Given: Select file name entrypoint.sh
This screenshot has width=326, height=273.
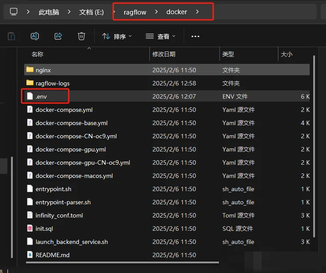Looking at the screenshot, I should (x=53, y=189).
